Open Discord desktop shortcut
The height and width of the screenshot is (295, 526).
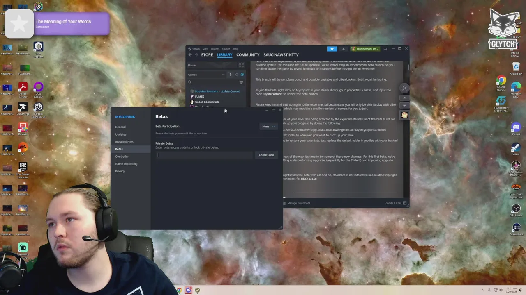click(x=516, y=129)
